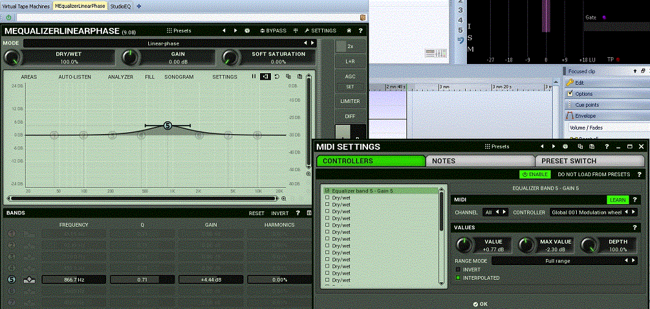The width and height of the screenshot is (650, 309).
Task: Open the Sonogram menu above graph
Action: click(179, 77)
